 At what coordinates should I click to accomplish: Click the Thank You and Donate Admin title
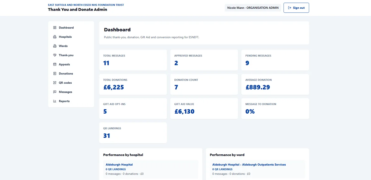[x=78, y=10]
